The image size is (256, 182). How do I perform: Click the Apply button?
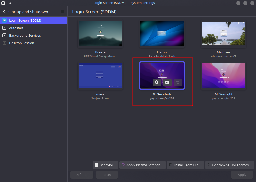(x=242, y=175)
